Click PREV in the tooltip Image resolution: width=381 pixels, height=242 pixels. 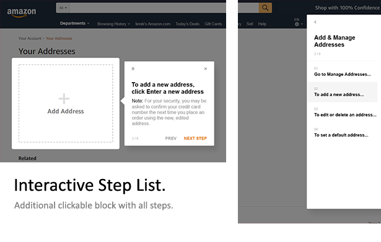[171, 138]
